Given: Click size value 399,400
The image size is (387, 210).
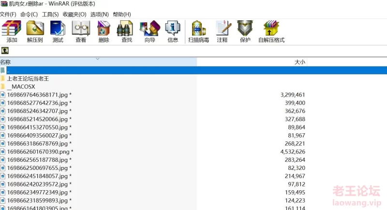Looking at the screenshot, I should point(295,103).
